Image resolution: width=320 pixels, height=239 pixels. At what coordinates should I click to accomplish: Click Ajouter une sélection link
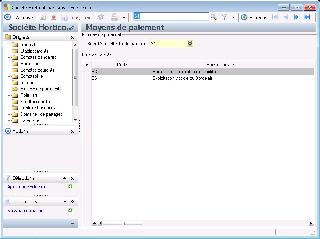[x=27, y=187]
